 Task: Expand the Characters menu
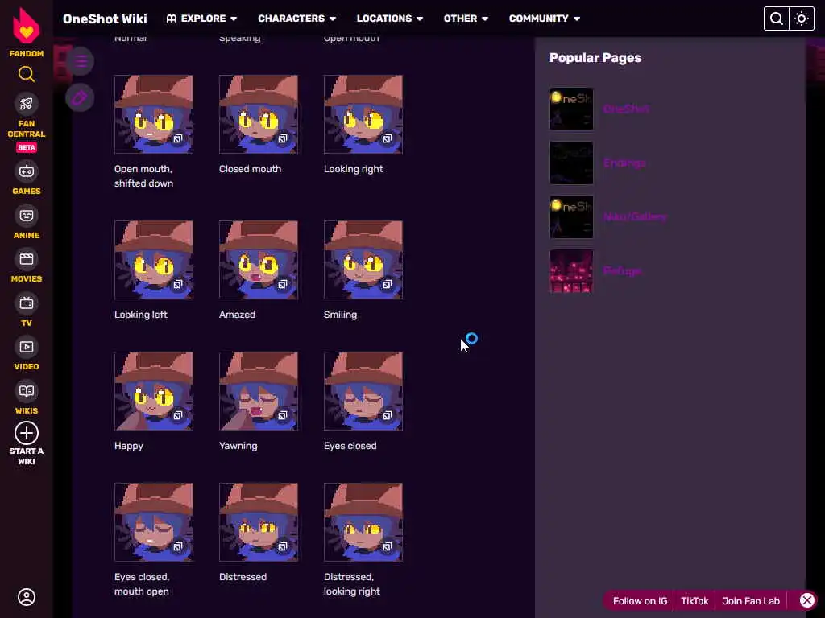(x=296, y=19)
